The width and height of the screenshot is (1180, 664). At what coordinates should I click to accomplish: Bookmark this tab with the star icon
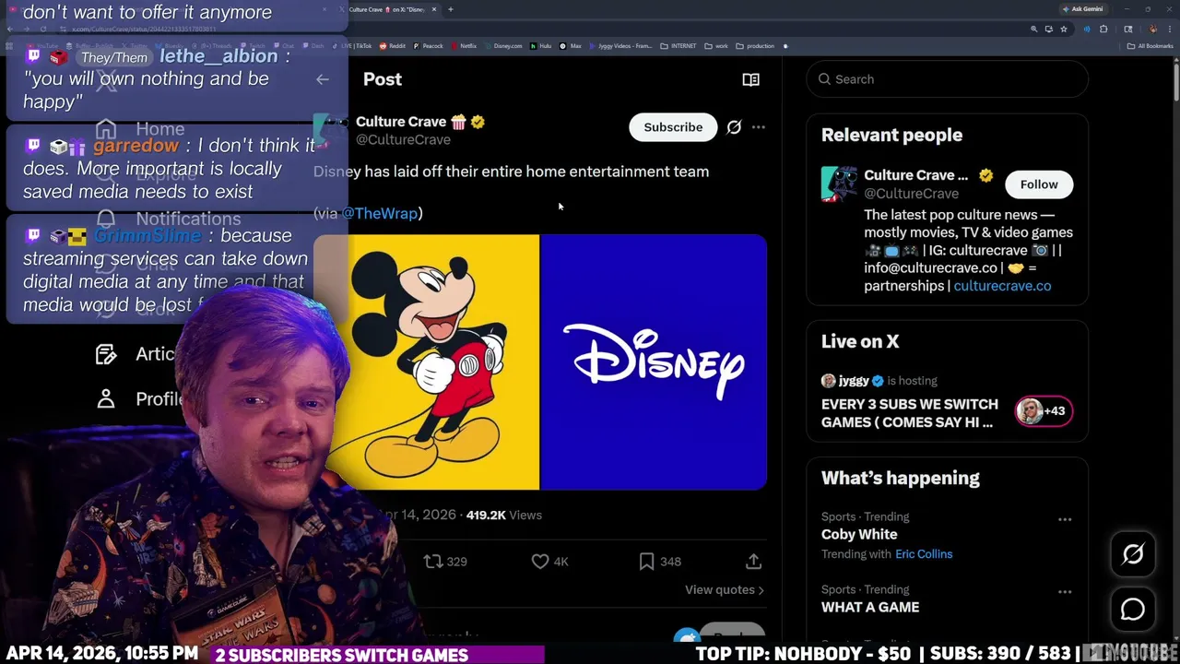(x=1064, y=30)
